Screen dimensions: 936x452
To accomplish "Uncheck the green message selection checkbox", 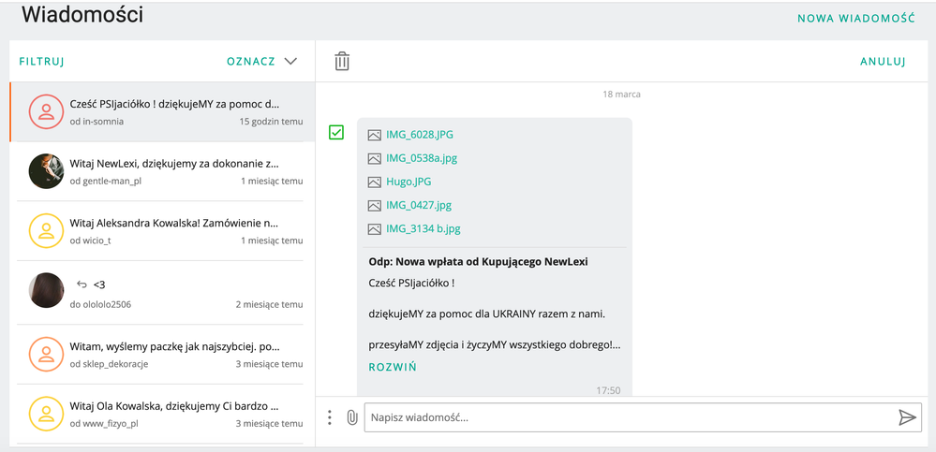I will 336,132.
